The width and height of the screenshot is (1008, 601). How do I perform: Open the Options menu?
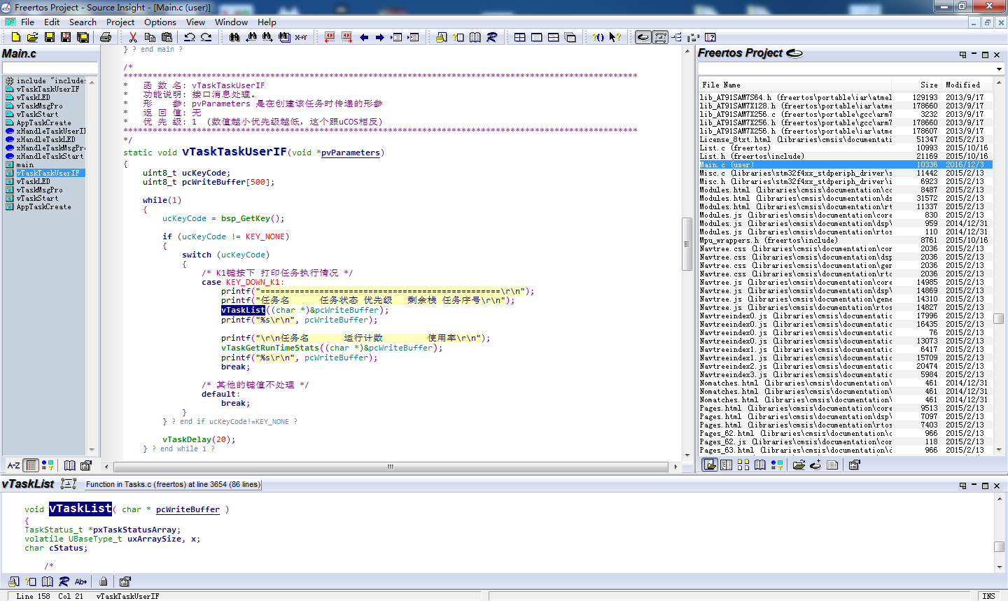tap(160, 22)
